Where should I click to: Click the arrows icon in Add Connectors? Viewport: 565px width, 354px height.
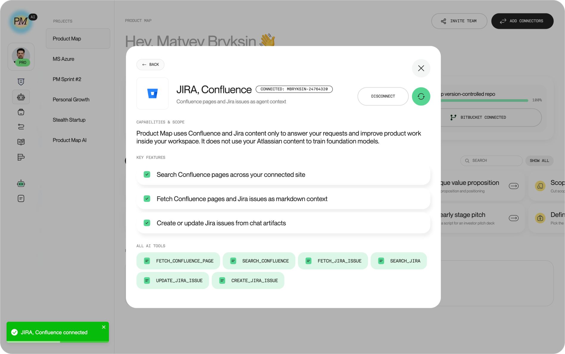coord(503,21)
